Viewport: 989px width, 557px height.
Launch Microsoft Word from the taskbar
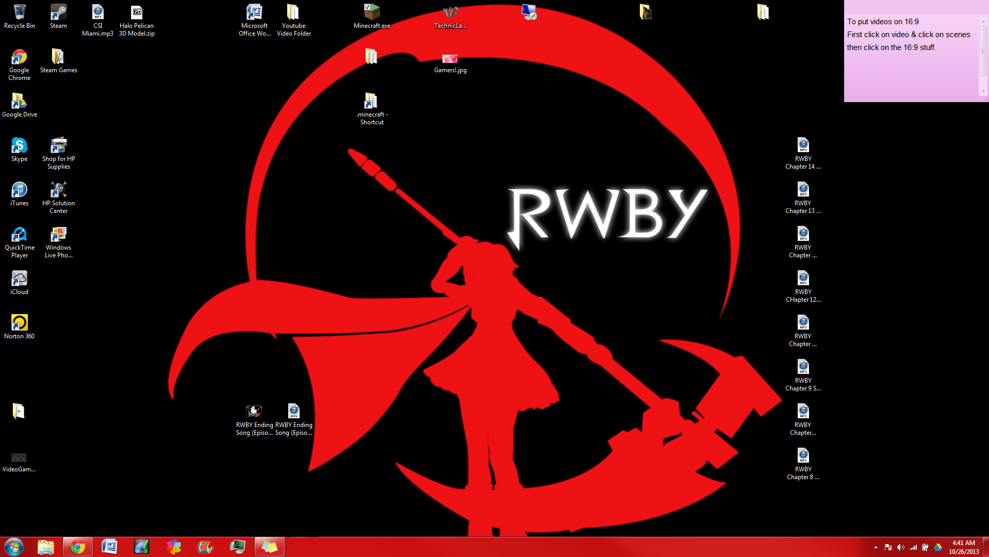(x=110, y=547)
